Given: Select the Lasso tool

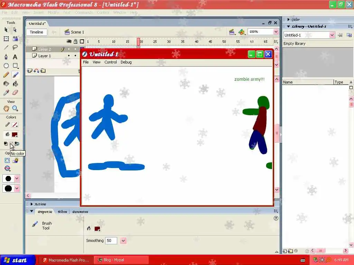Looking at the screenshot, I should pos(15,47).
